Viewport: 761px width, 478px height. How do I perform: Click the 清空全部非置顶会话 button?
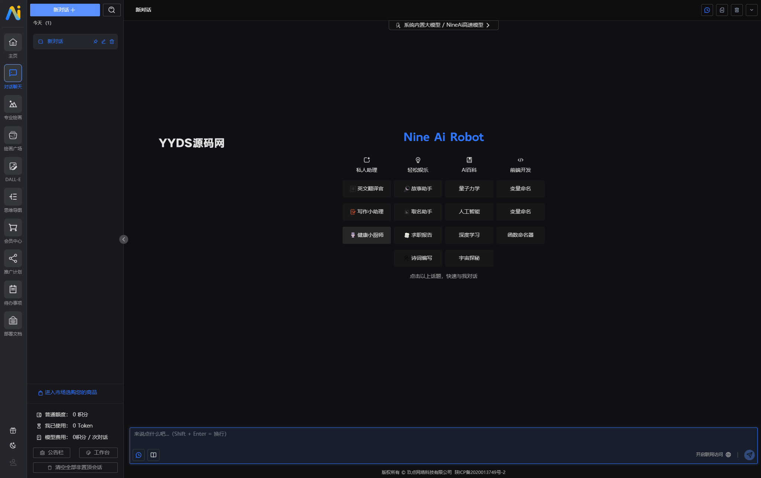point(75,468)
